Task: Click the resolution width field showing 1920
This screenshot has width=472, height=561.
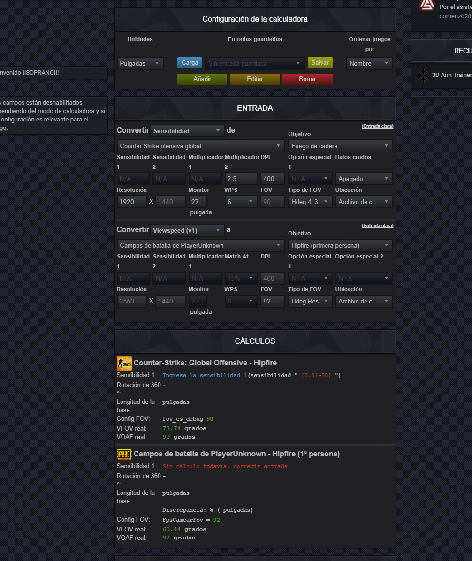Action: pos(132,202)
